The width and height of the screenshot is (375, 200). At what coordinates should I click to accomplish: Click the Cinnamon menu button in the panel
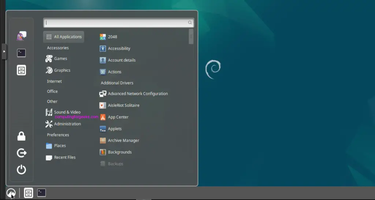(x=11, y=193)
